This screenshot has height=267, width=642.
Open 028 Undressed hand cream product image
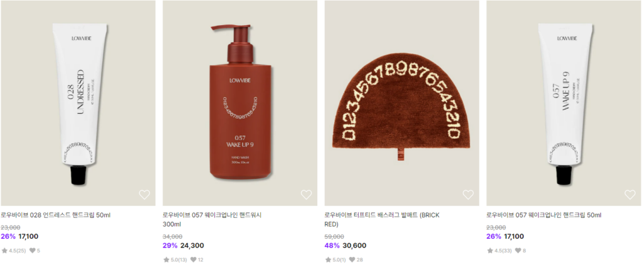pyautogui.click(x=78, y=103)
